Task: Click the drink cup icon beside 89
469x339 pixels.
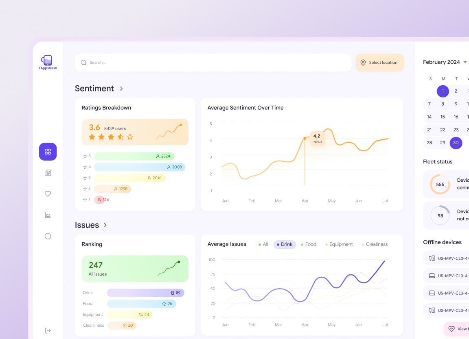Action: (x=173, y=293)
